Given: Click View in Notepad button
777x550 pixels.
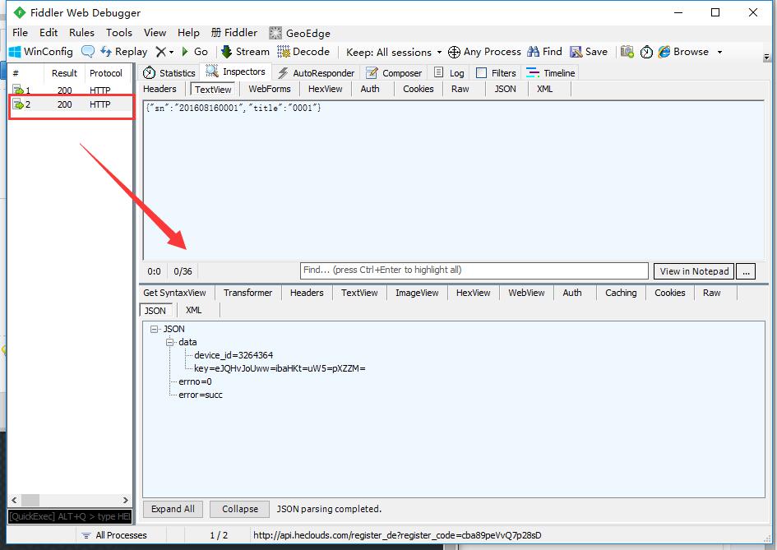Looking at the screenshot, I should tap(694, 271).
